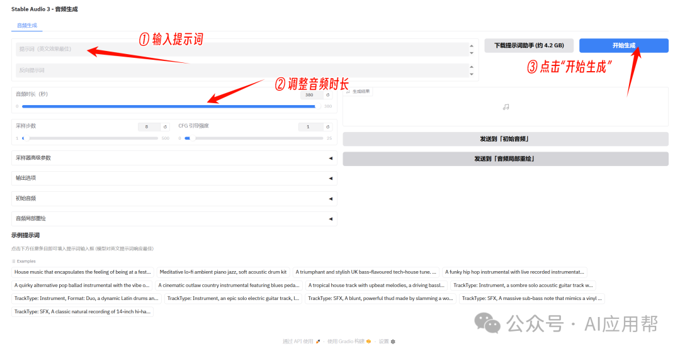The image size is (680, 351).
Task: Click the music note icon in 生成结果 panel
Action: point(506,107)
